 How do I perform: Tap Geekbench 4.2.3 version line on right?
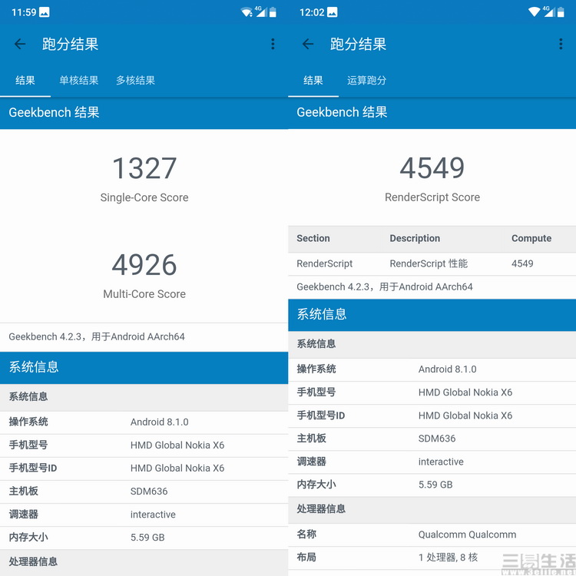click(x=385, y=287)
